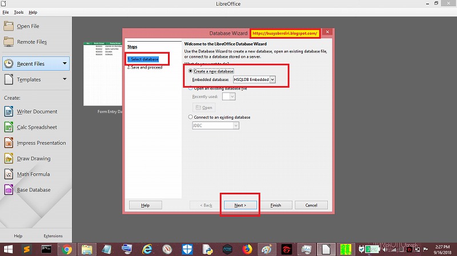Open File Explorer from the taskbar
Screen dimensions: 457x256
click(x=87, y=250)
